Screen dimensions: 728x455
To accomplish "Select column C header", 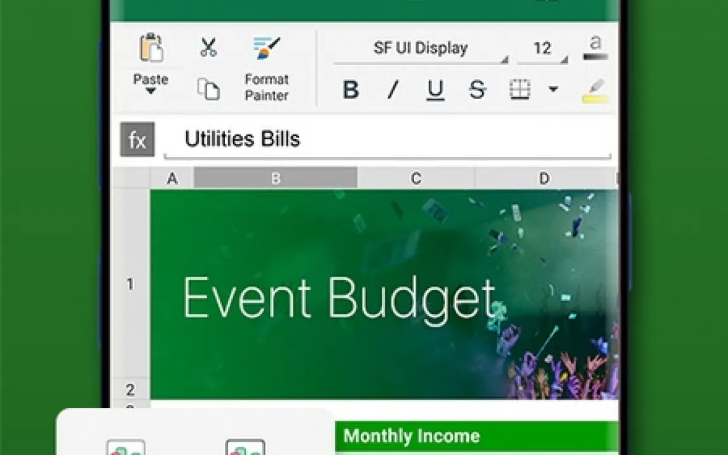I will pos(415,179).
